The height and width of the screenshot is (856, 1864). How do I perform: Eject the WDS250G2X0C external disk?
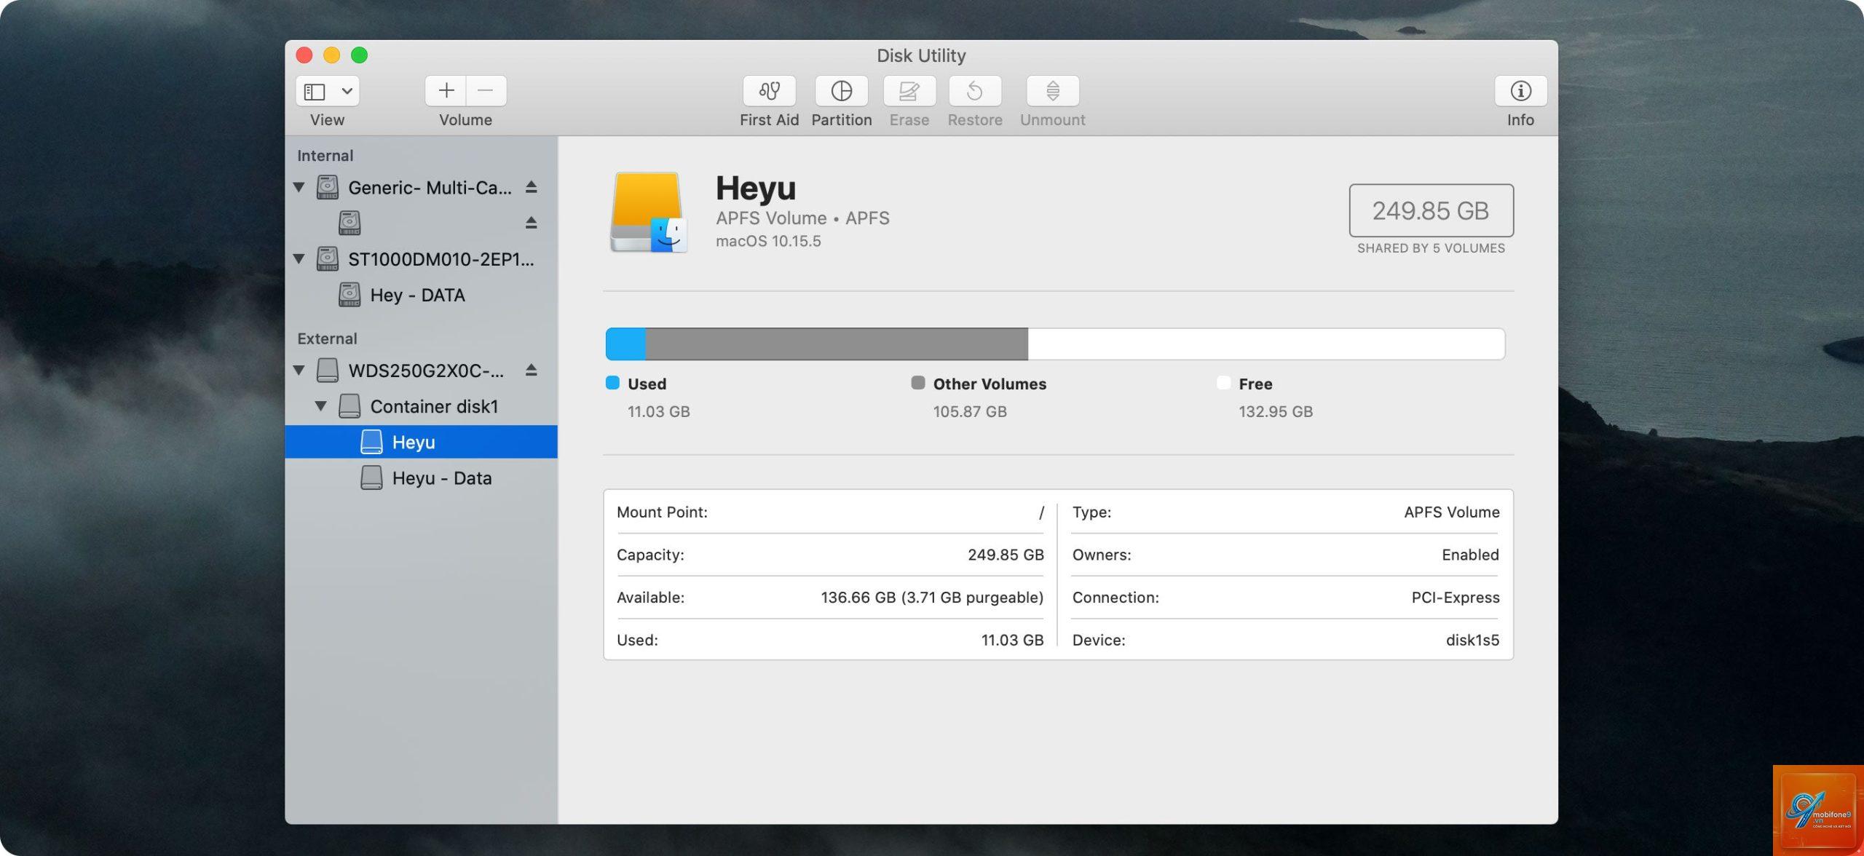click(x=532, y=370)
